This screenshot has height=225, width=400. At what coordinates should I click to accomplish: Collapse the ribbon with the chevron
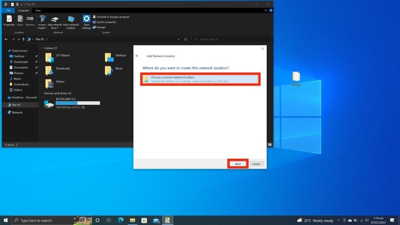click(266, 10)
